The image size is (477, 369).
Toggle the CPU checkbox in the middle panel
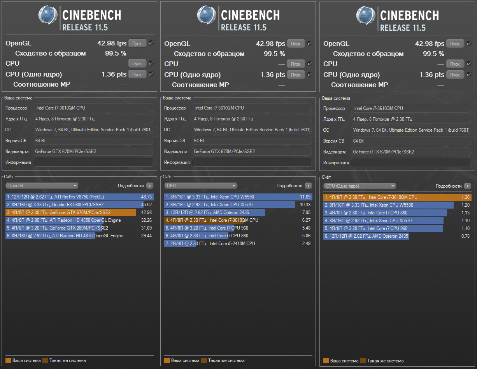click(x=310, y=63)
